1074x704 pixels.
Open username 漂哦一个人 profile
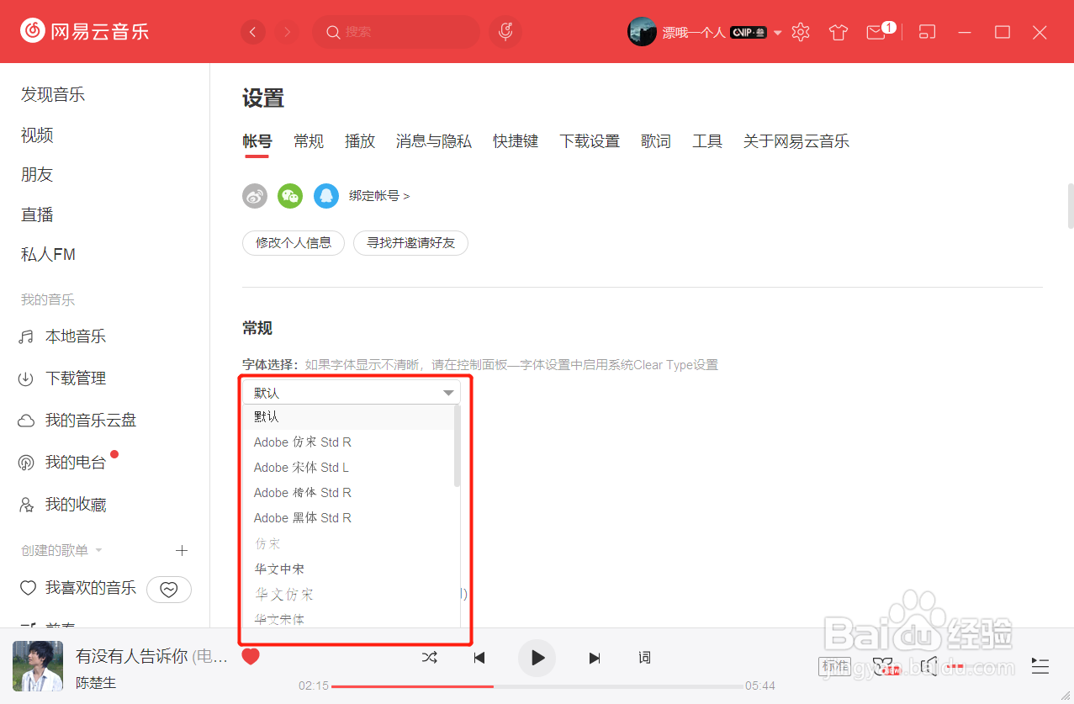(x=694, y=33)
